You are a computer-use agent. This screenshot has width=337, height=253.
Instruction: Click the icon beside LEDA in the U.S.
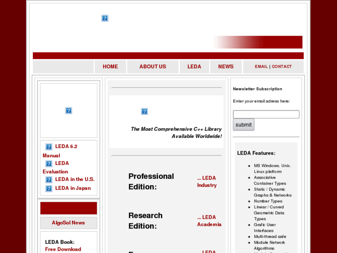(49, 180)
